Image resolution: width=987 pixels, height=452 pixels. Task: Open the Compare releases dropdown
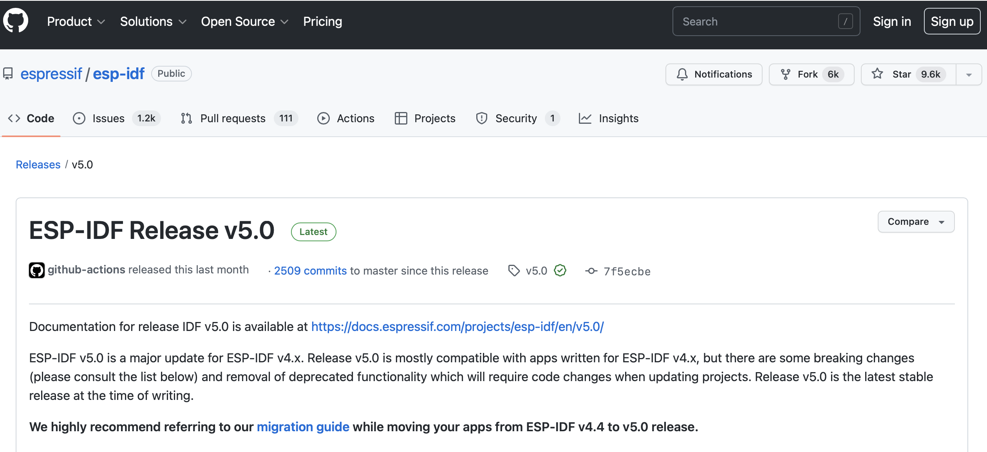(915, 221)
